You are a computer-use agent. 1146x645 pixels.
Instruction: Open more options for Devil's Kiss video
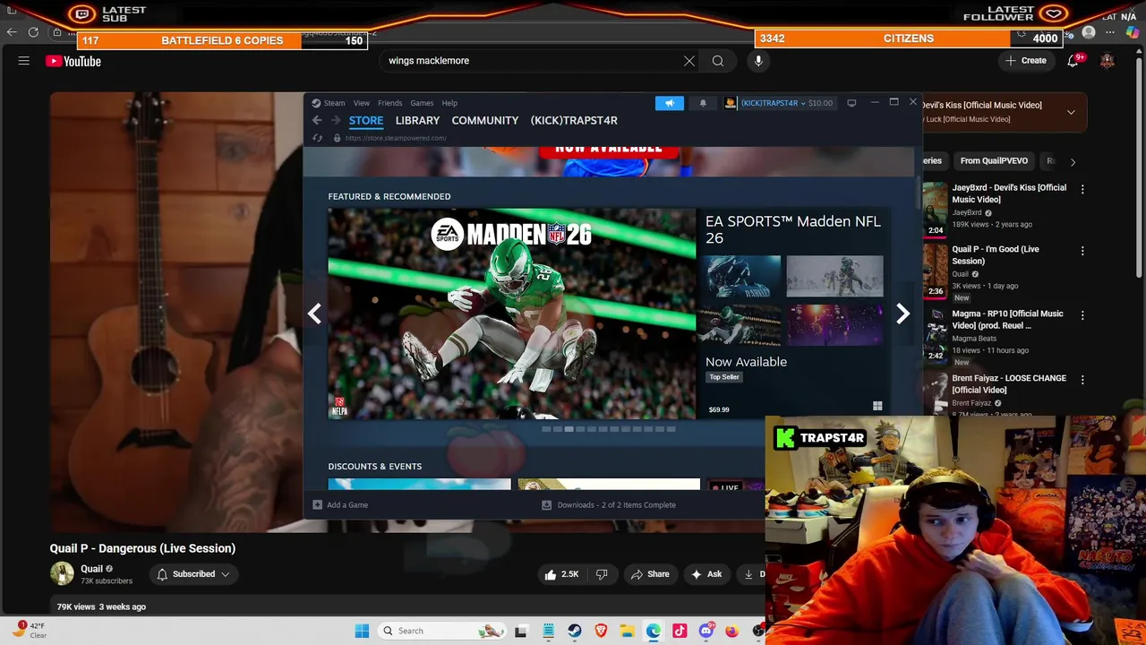[1082, 189]
